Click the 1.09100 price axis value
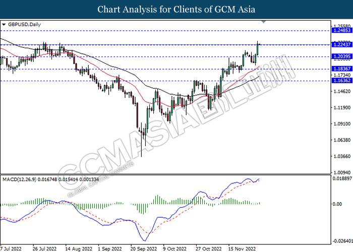The height and width of the screenshot is (252, 353). point(342,124)
